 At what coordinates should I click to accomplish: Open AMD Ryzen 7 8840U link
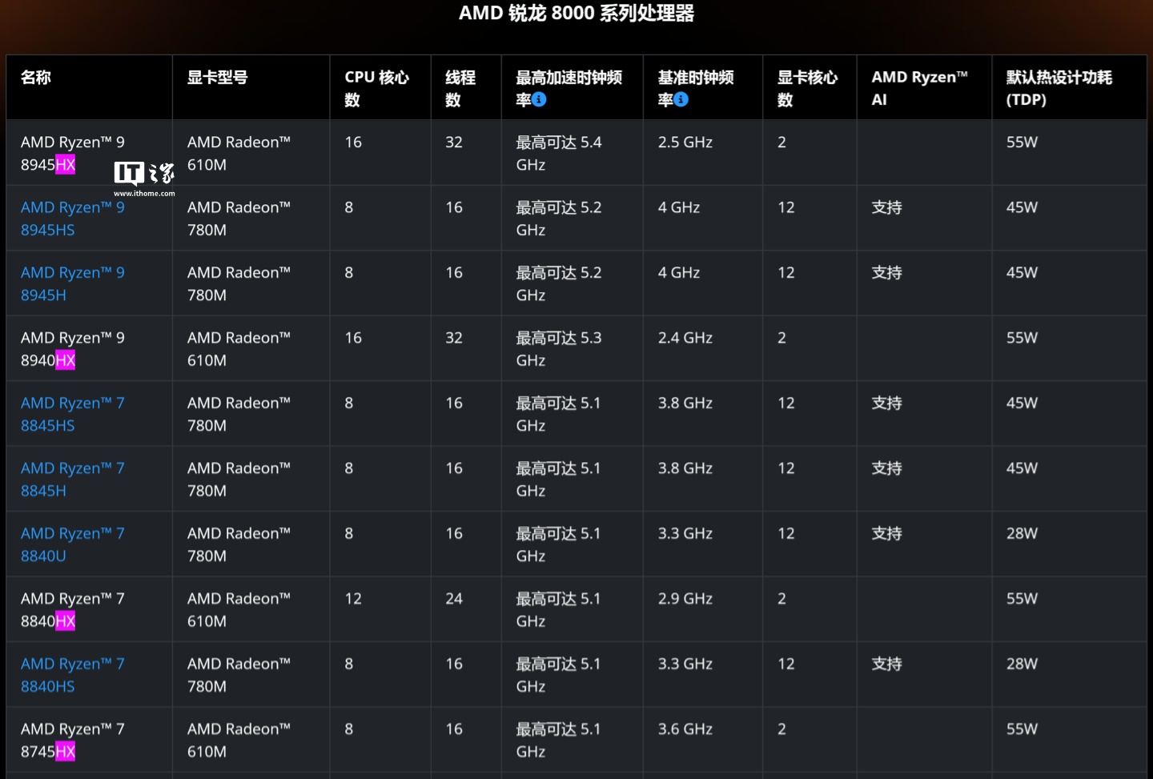pyautogui.click(x=73, y=544)
